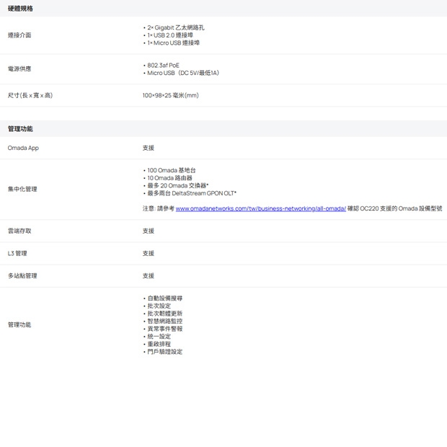Click the 門戶驗證設定 list entry
Image resolution: width=447 pixels, height=447 pixels.
(165, 352)
